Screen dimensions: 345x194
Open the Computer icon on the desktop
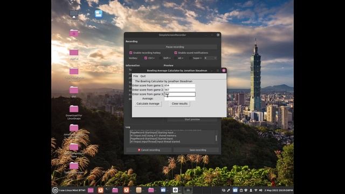point(74,14)
